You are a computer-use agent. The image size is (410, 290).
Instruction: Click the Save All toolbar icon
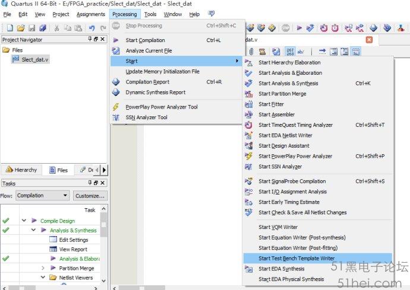pyautogui.click(x=43, y=28)
